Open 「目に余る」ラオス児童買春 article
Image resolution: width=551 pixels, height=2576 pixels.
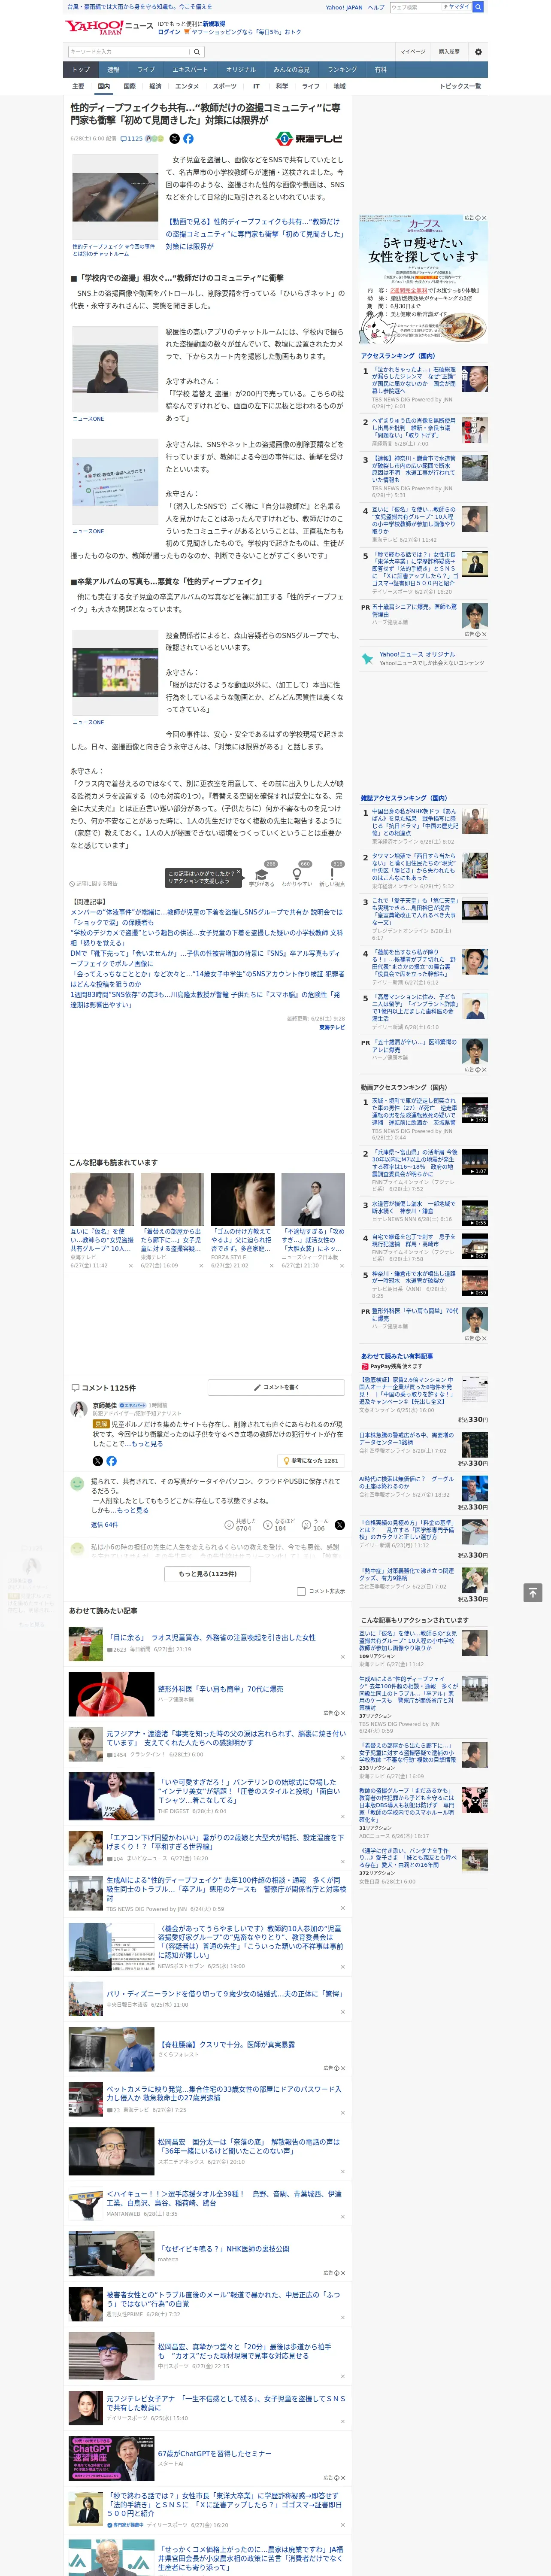[x=211, y=1637]
